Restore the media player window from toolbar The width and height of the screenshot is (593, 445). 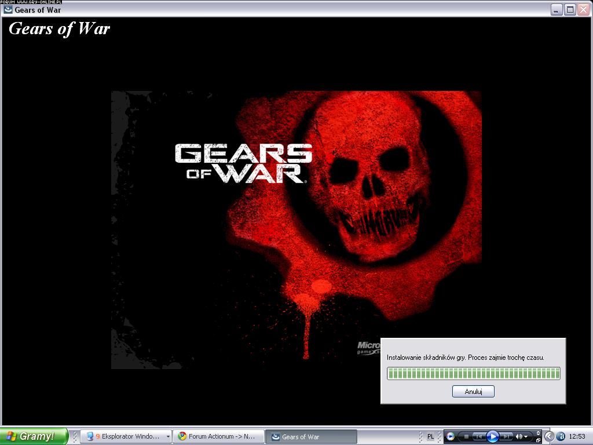click(538, 440)
